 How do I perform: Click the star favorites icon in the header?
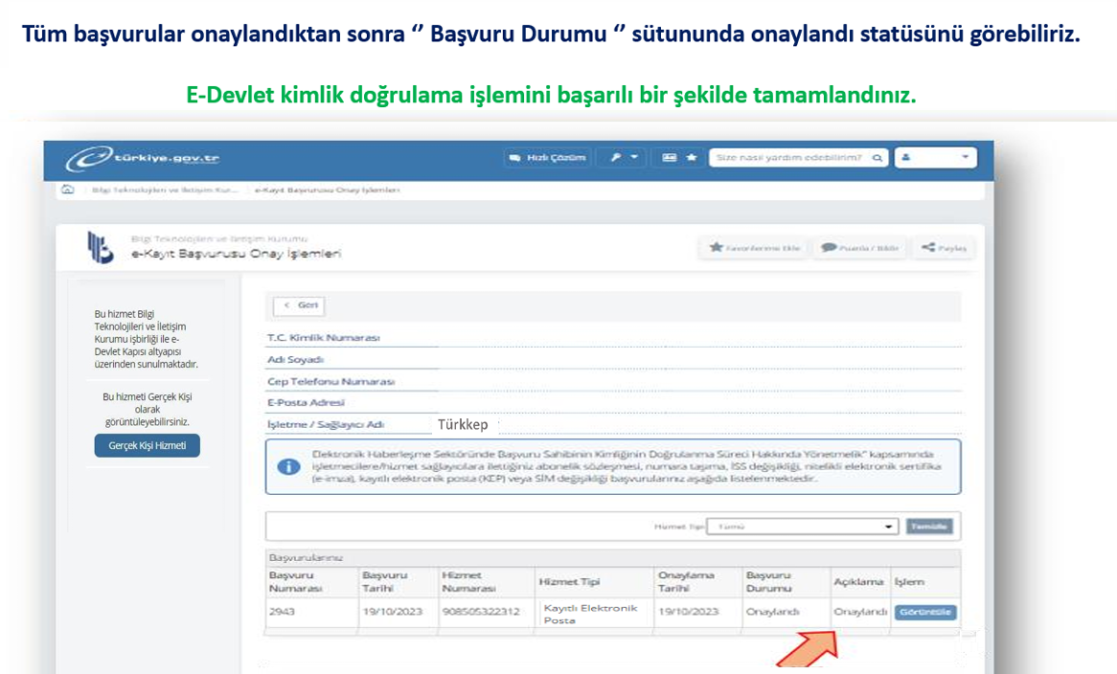691,158
